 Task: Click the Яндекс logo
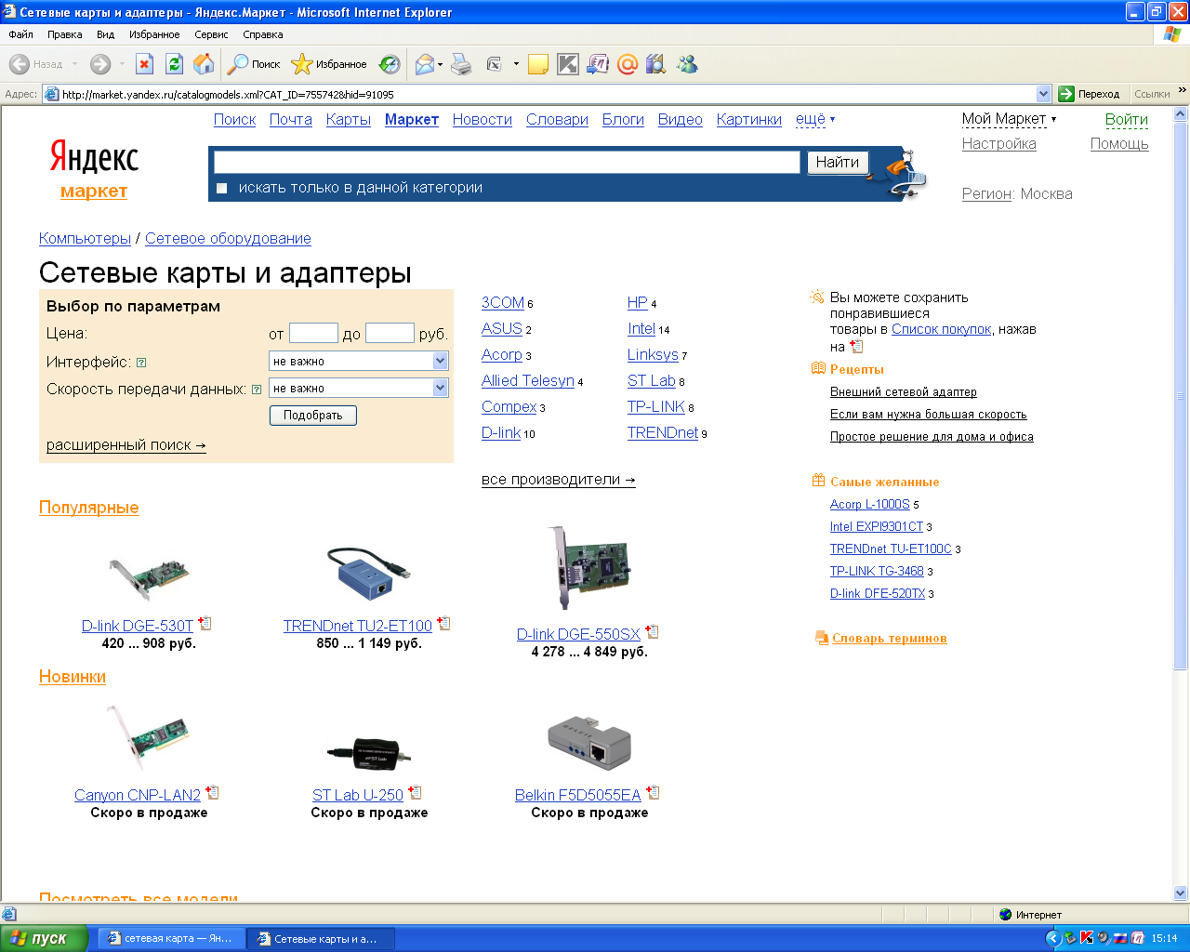click(94, 157)
